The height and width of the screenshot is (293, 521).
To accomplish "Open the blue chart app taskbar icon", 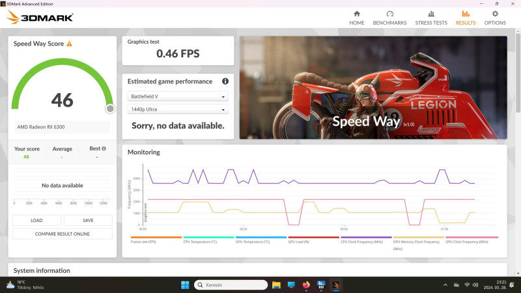I will point(321,285).
